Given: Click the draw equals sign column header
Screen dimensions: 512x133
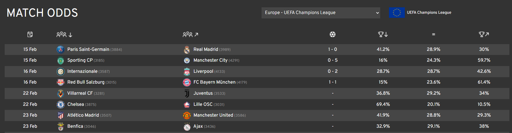Looking at the screenshot, I should pyautogui.click(x=434, y=34).
